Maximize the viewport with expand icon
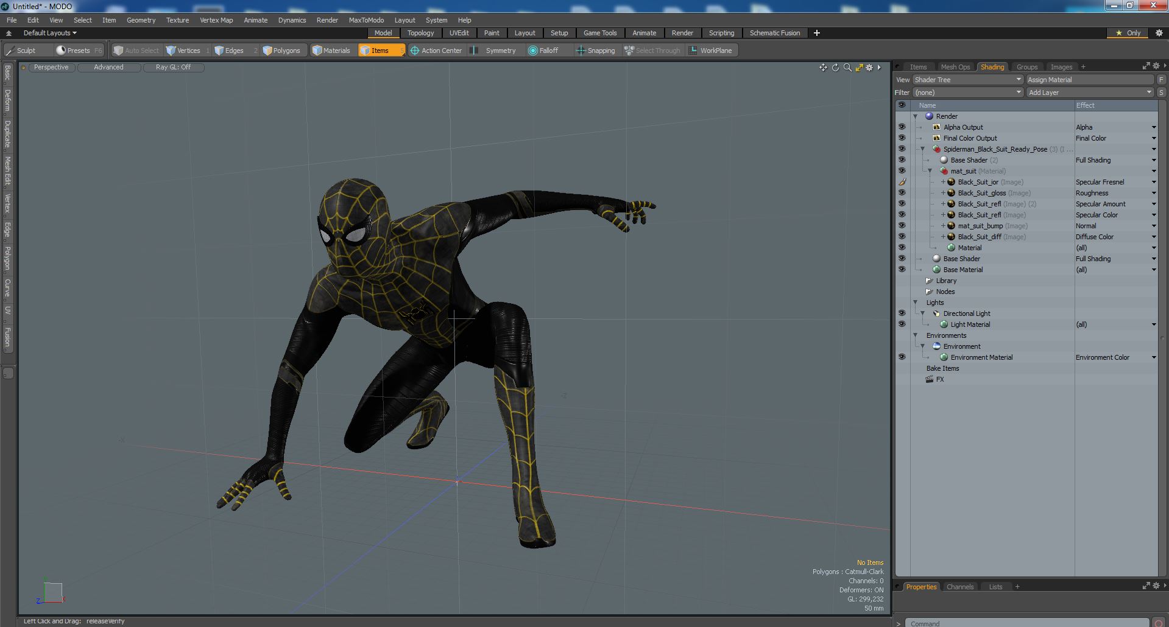This screenshot has width=1169, height=627. pos(859,68)
